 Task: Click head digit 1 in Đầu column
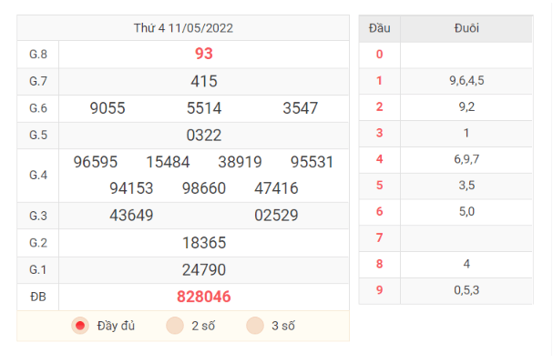[380, 81]
